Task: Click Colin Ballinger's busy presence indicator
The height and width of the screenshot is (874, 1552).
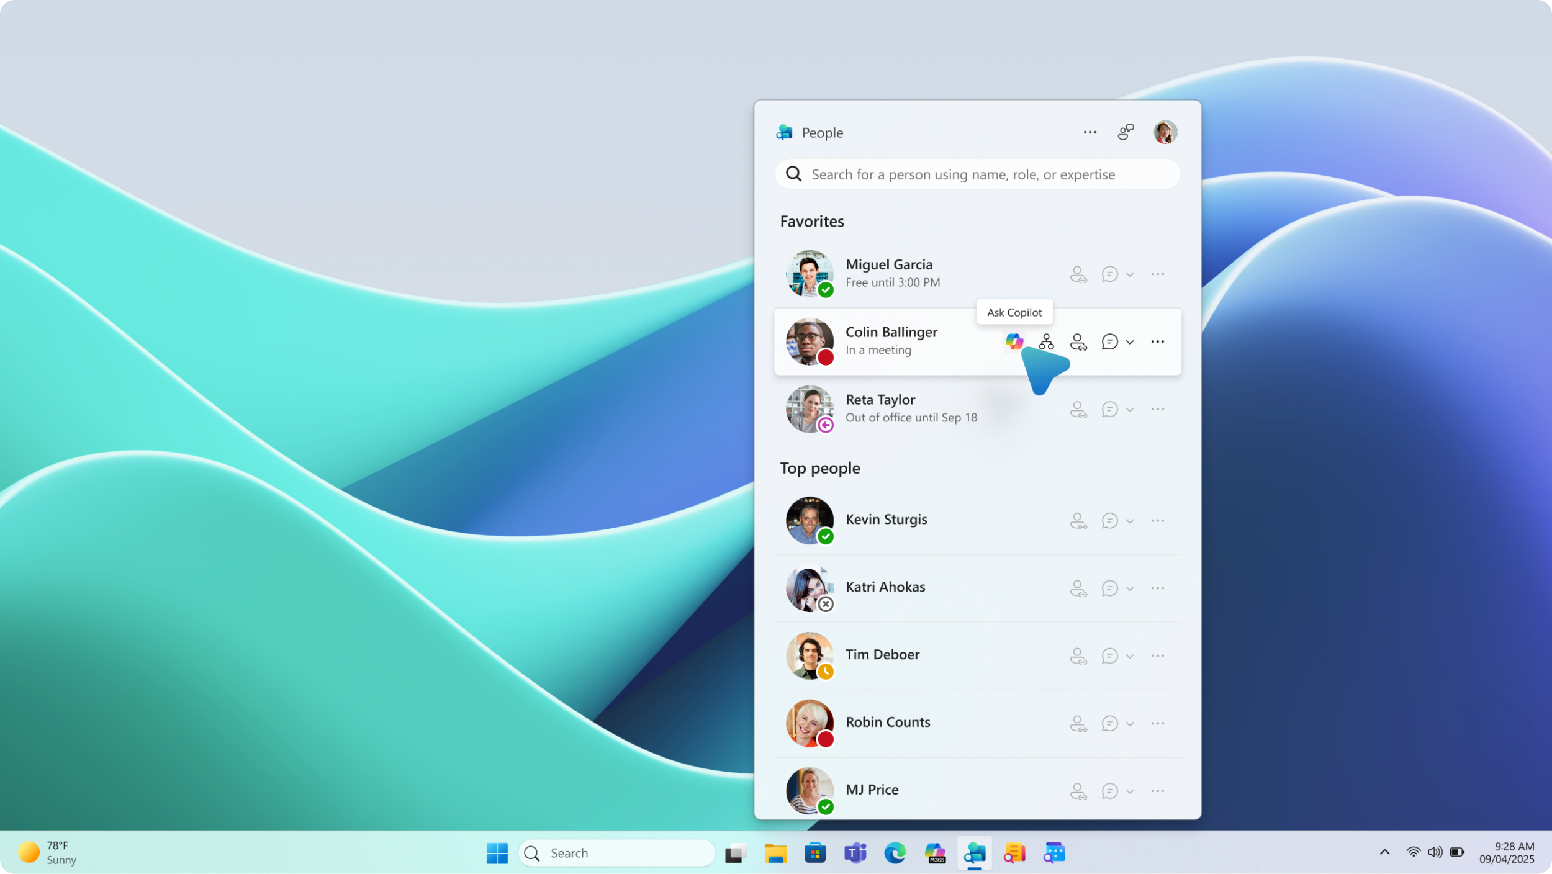Action: pos(826,358)
